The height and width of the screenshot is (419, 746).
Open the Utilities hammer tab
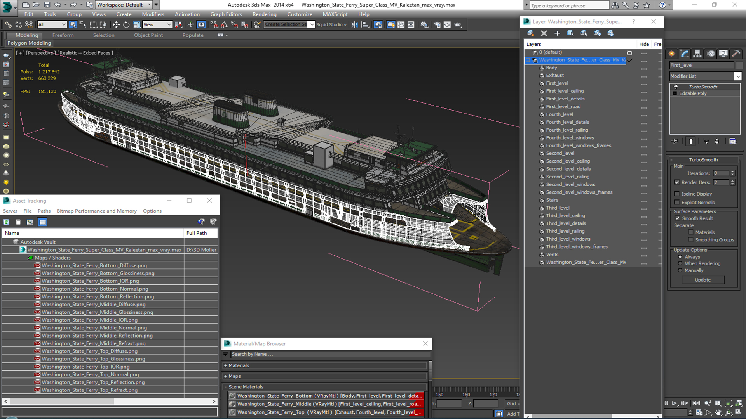click(736, 54)
